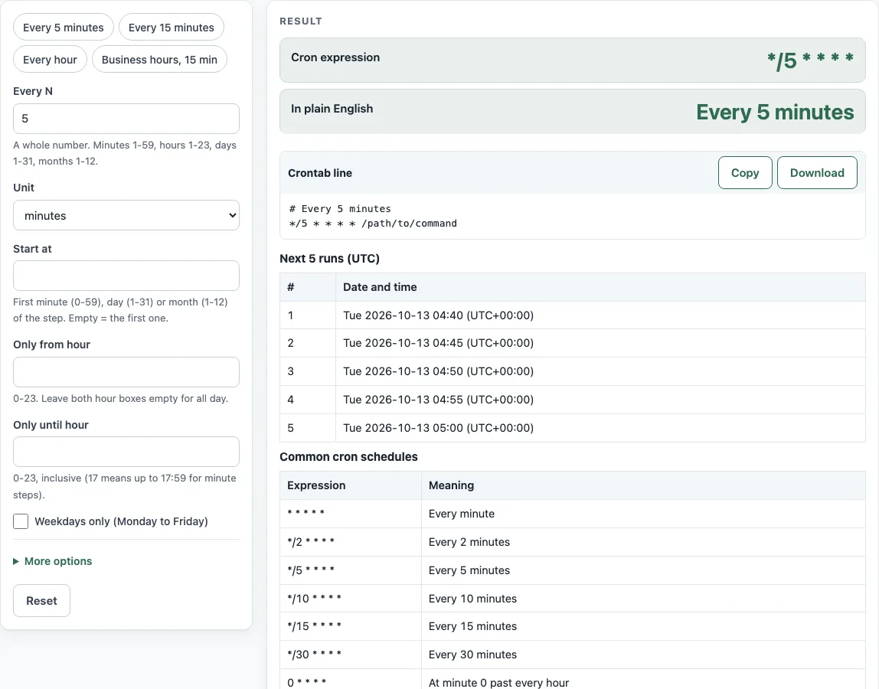Viewport: 879px width, 689px height.
Task: Select the */2 * * * * expression cell
Action: pyautogui.click(x=351, y=542)
